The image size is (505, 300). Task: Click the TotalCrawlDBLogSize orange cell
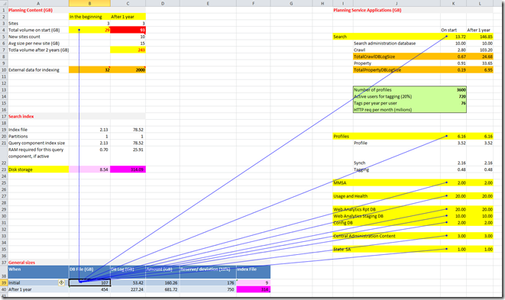(397, 56)
